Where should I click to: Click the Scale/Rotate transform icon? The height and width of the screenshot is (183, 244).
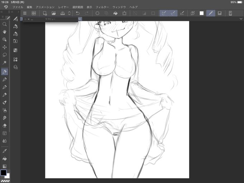tap(125, 13)
